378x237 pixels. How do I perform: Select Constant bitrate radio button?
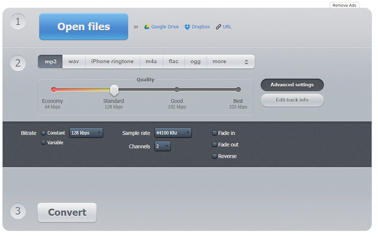(x=43, y=133)
